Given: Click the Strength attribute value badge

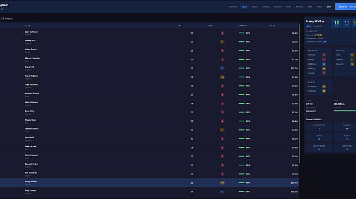Looking at the screenshot, I should [352, 64].
